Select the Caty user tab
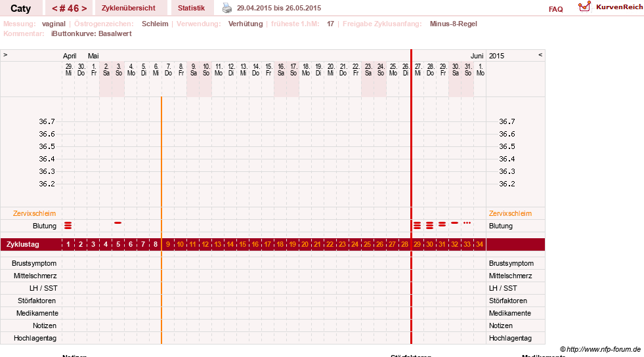The height and width of the screenshot is (357, 644). pos(20,9)
